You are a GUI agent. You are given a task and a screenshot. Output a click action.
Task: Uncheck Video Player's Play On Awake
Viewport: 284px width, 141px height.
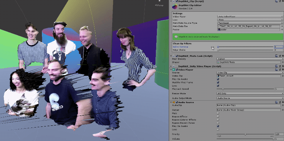click(218, 79)
